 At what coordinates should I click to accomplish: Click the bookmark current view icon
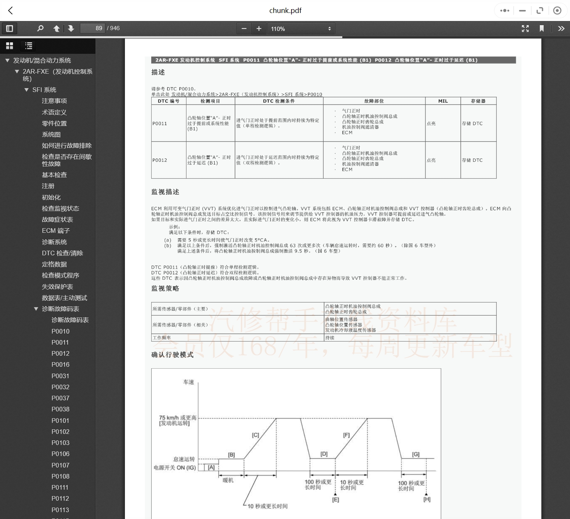pos(541,29)
